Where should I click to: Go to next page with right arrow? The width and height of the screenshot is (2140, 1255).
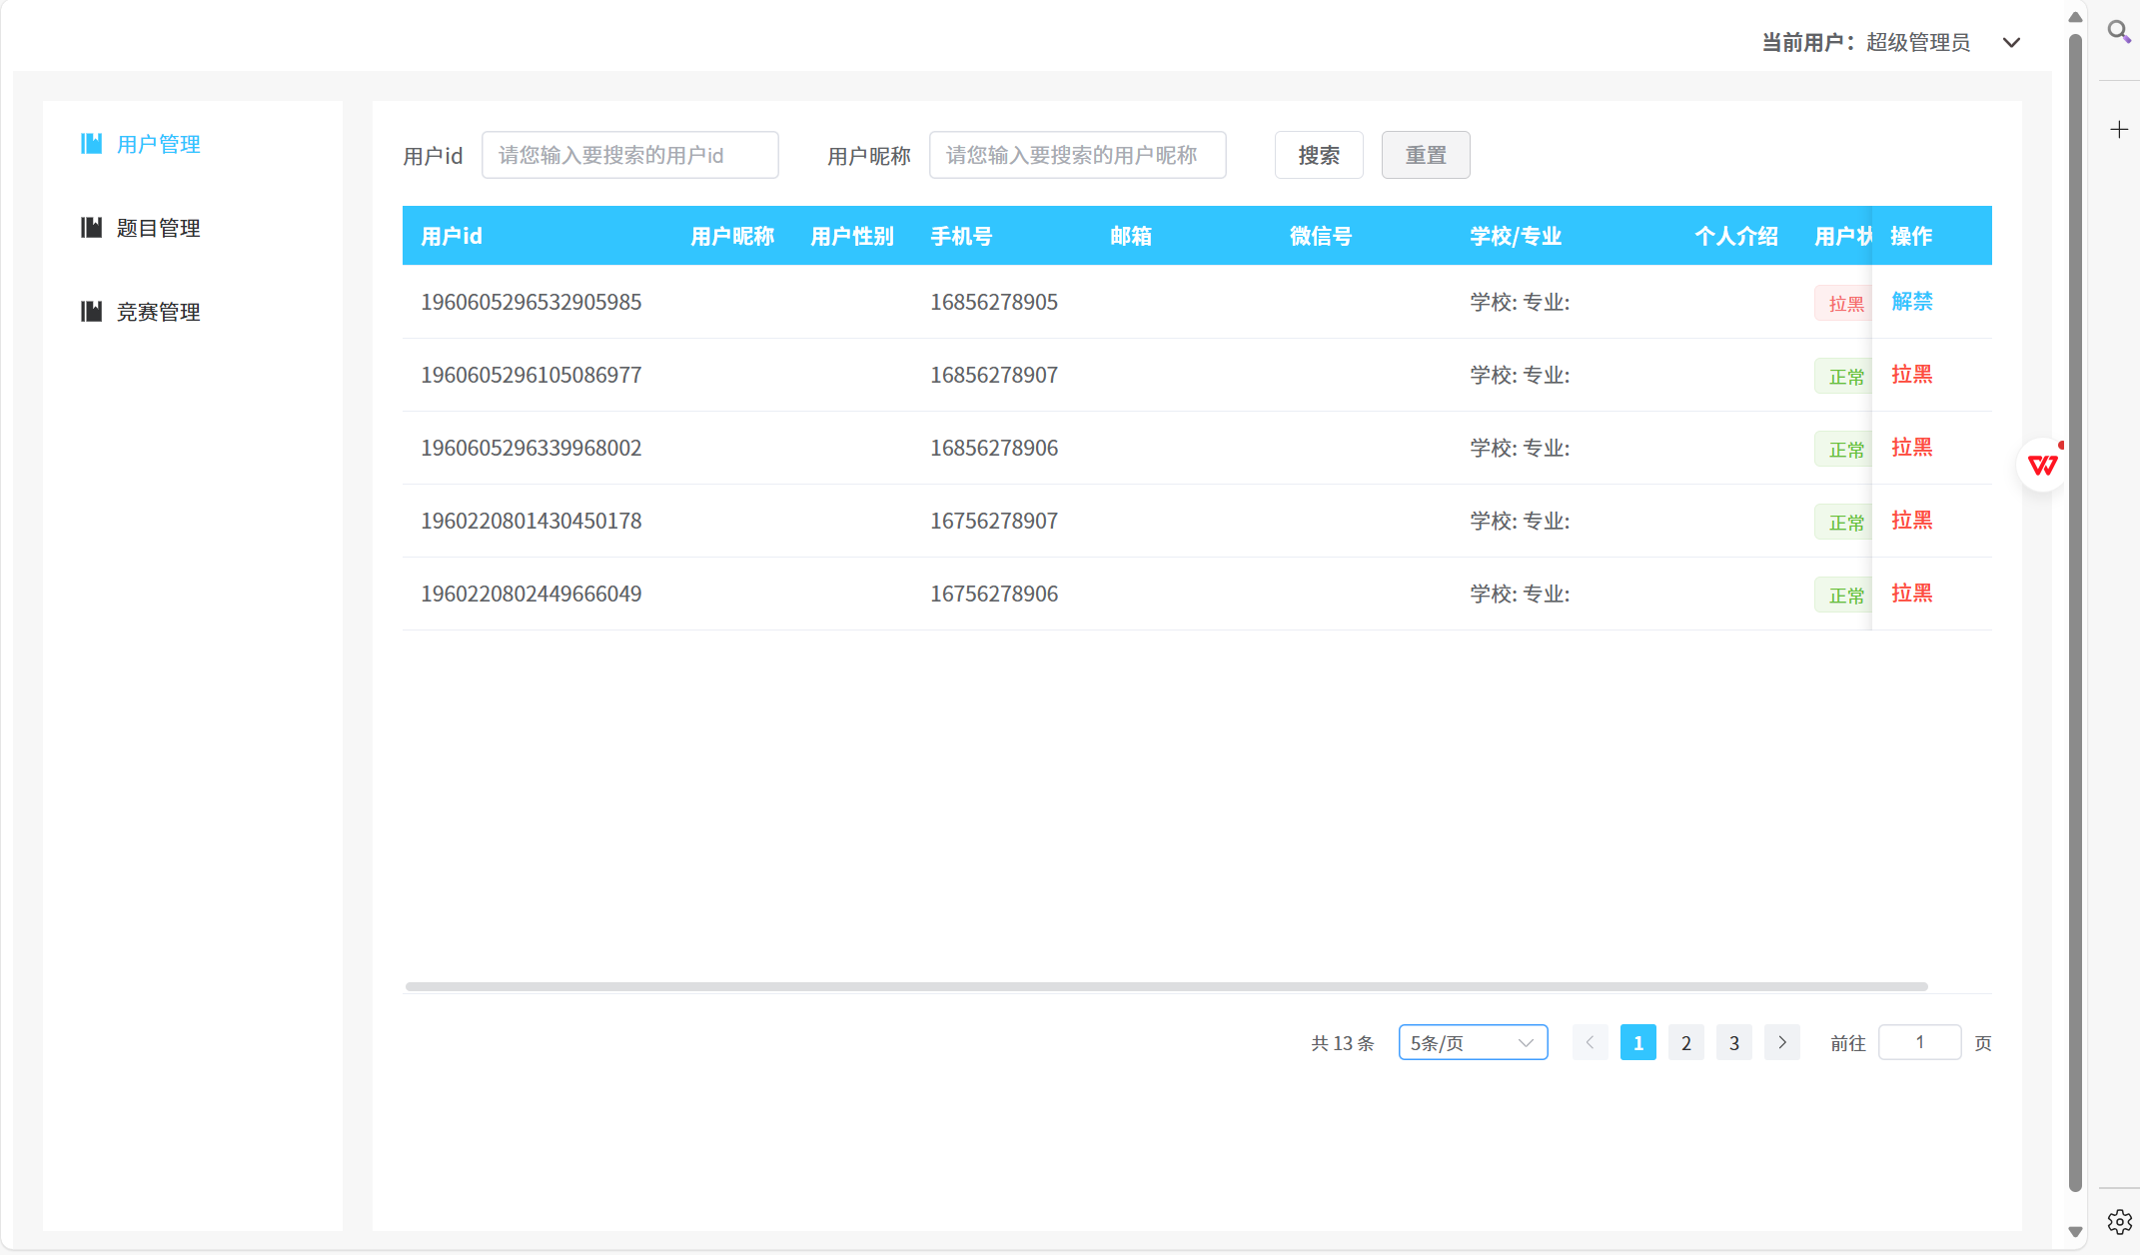tap(1781, 1042)
